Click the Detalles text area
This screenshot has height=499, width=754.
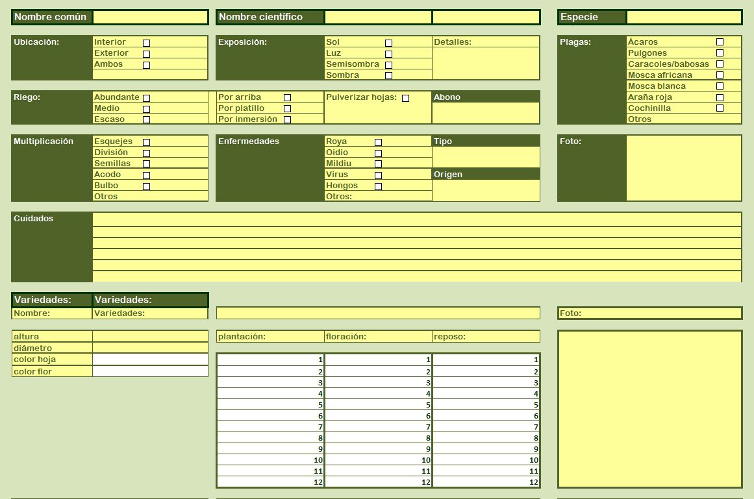(x=486, y=64)
